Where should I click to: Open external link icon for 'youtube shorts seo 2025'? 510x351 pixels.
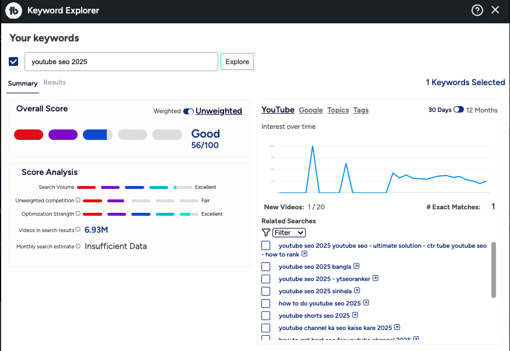click(x=355, y=315)
